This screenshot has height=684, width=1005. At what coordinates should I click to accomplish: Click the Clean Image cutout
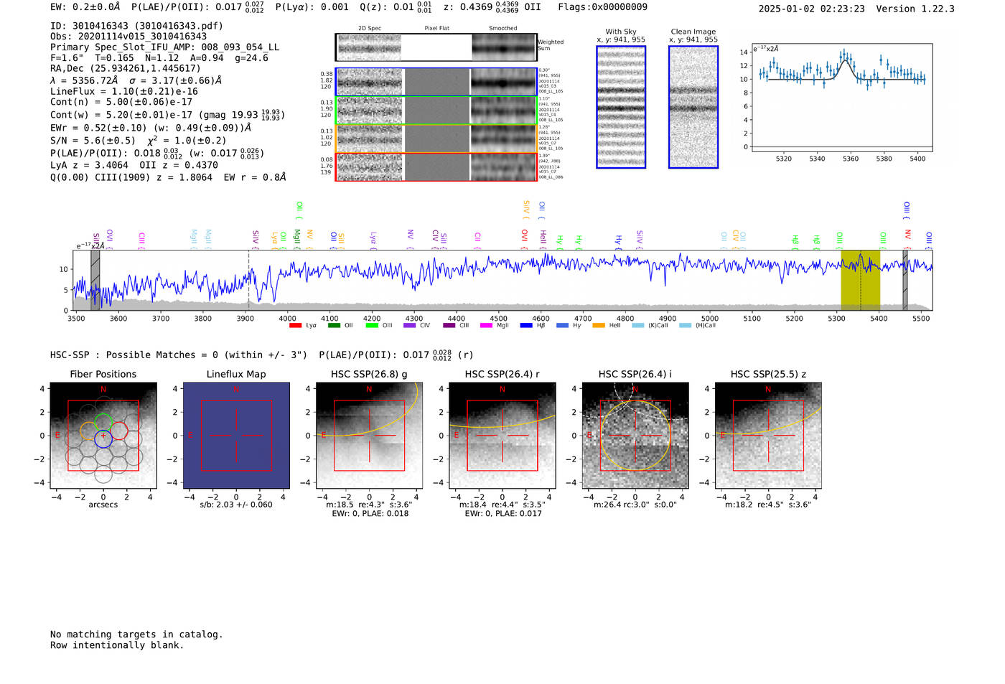(x=693, y=107)
